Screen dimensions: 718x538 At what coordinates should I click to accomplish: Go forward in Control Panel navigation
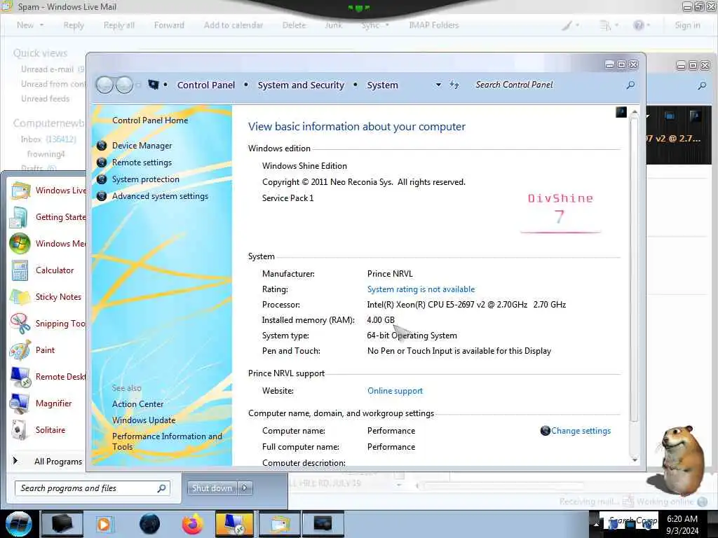pyautogui.click(x=124, y=85)
